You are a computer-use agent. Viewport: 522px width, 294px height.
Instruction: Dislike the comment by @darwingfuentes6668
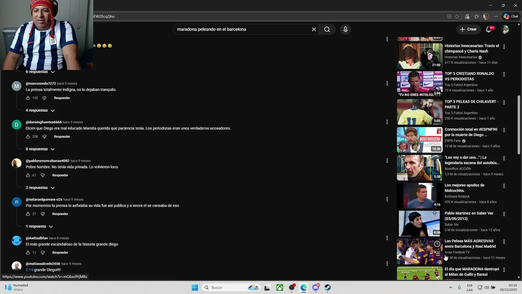pos(44,137)
